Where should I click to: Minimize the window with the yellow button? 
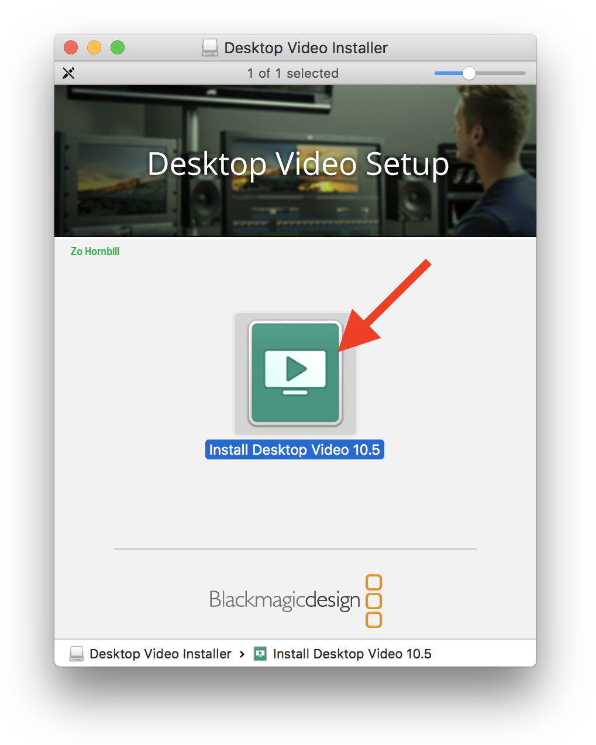click(94, 47)
